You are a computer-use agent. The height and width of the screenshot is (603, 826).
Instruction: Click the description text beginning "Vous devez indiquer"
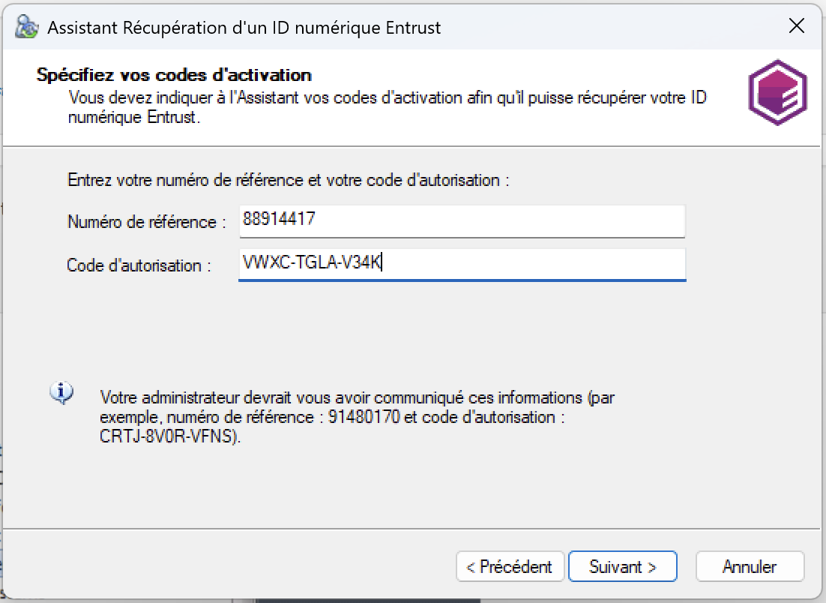click(x=388, y=98)
